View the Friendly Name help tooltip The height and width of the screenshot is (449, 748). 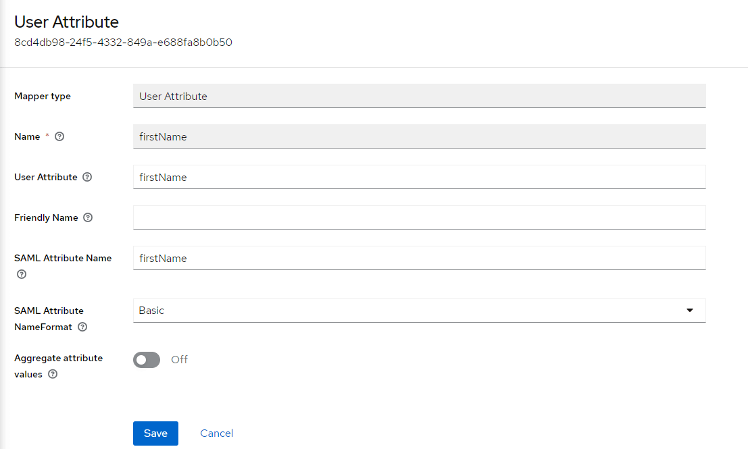[88, 217]
